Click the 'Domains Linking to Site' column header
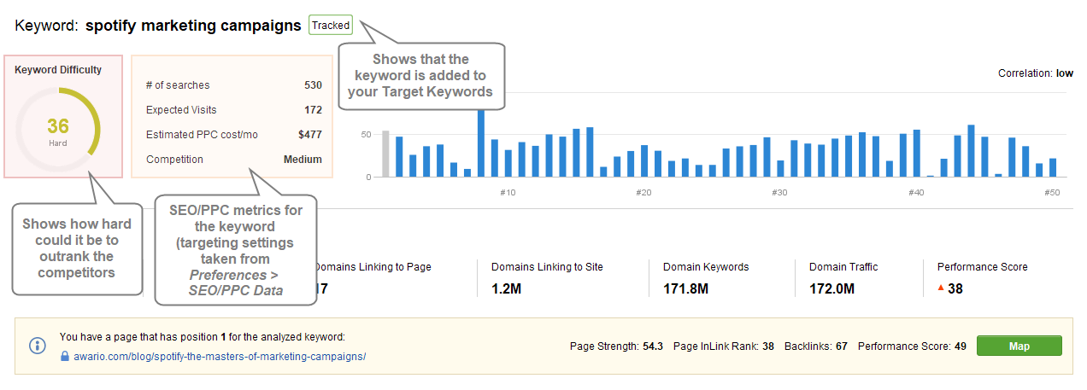Screen dimensions: 1087x390 [547, 267]
